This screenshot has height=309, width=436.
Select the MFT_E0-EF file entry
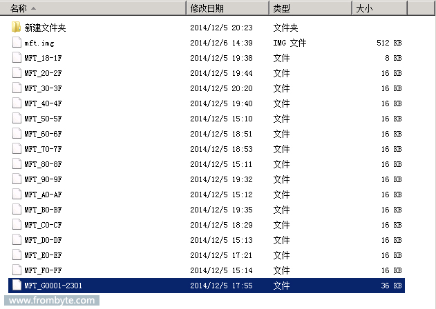pyautogui.click(x=43, y=255)
